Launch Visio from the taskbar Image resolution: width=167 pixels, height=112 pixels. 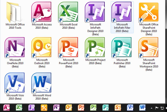[x=130, y=108]
